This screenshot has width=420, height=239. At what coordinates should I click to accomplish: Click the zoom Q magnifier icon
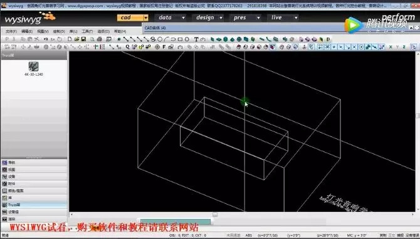[127, 47]
